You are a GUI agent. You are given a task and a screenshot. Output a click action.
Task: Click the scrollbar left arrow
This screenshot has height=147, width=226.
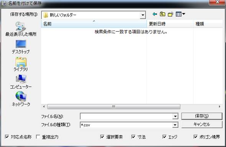tap(44, 107)
